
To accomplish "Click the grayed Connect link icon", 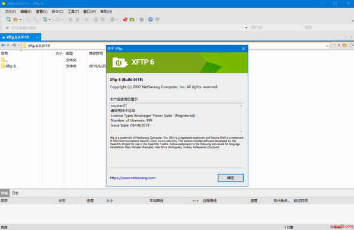I will tap(28, 20).
